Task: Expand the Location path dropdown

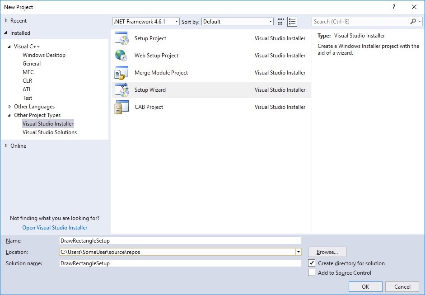Action: (x=298, y=252)
